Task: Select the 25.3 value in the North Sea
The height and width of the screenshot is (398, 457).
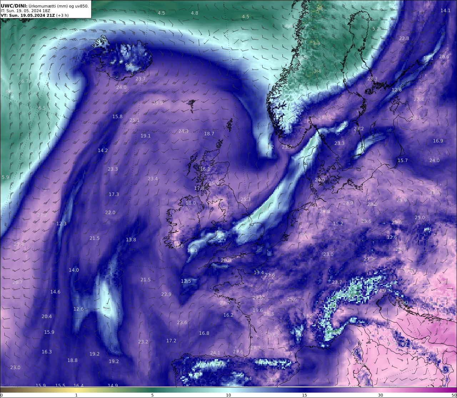Action: coord(246,200)
